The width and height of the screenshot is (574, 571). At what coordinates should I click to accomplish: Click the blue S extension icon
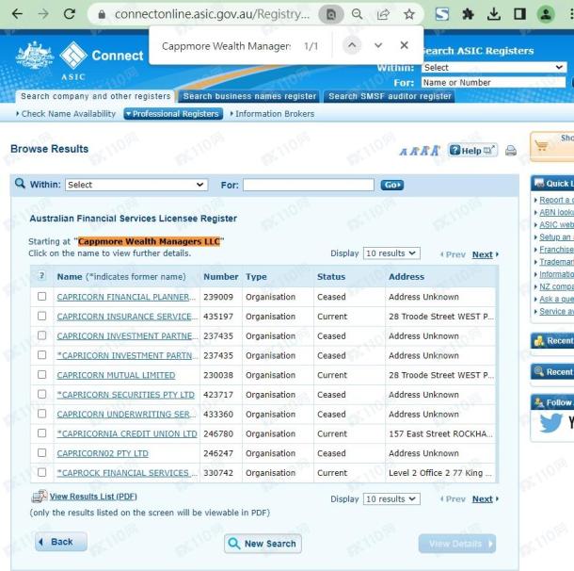tap(442, 14)
